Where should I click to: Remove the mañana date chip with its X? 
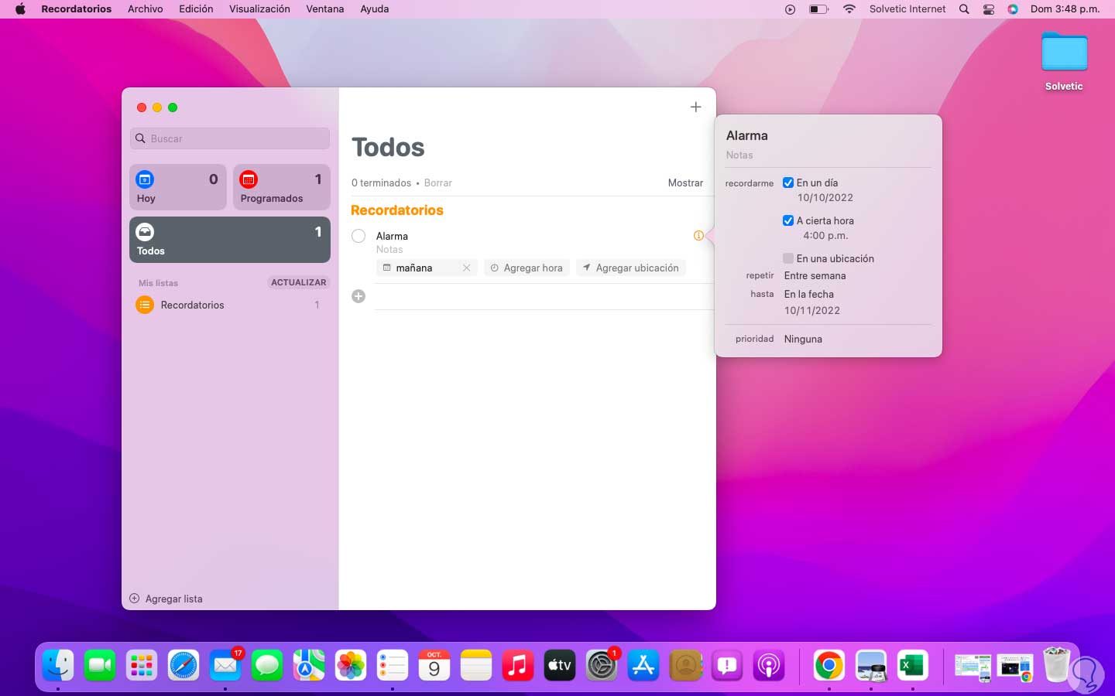point(466,268)
